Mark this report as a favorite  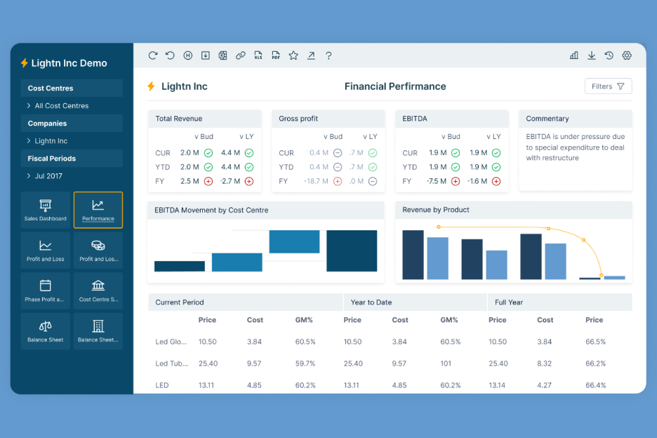pos(293,55)
